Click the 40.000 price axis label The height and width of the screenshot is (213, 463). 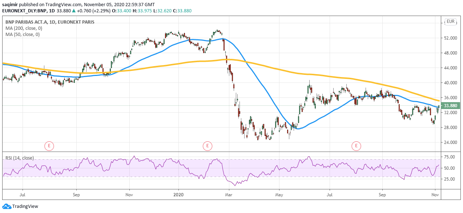click(450, 83)
